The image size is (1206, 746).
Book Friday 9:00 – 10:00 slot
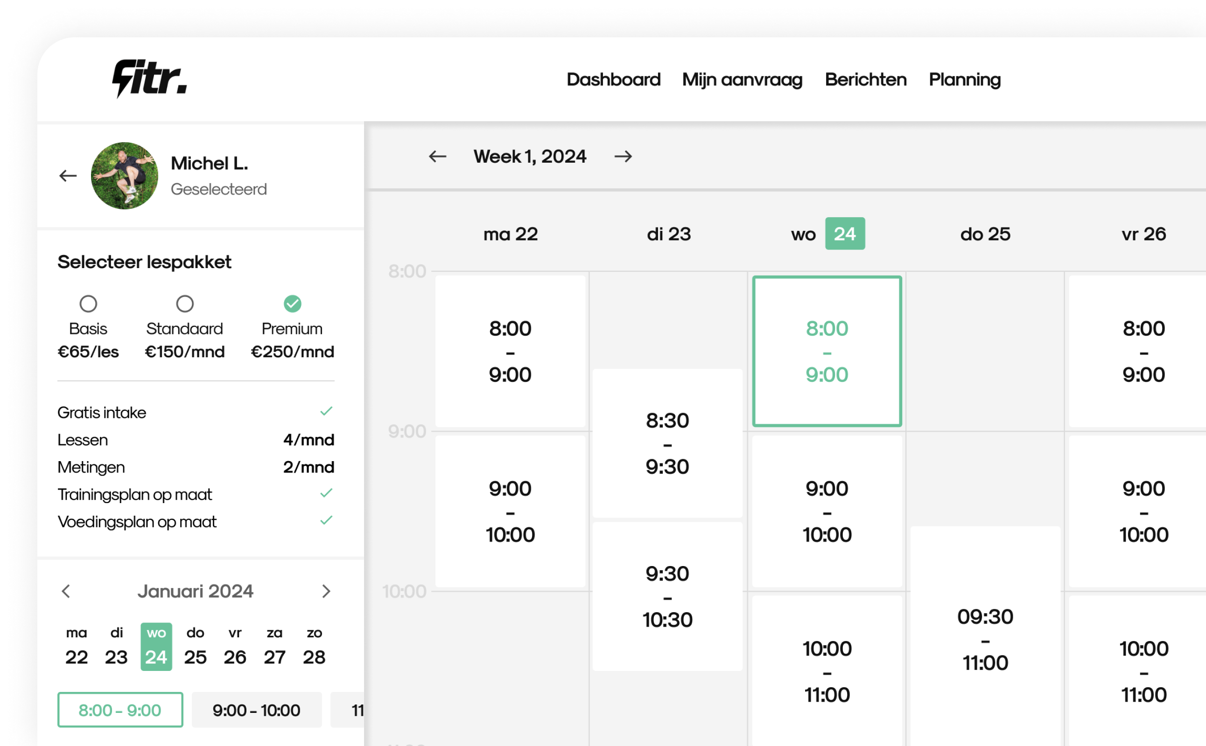1137,511
